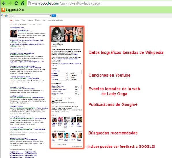Click the large black-and-white photo in knowledge panel
The height and width of the screenshot is (158, 172).
(x=57, y=34)
